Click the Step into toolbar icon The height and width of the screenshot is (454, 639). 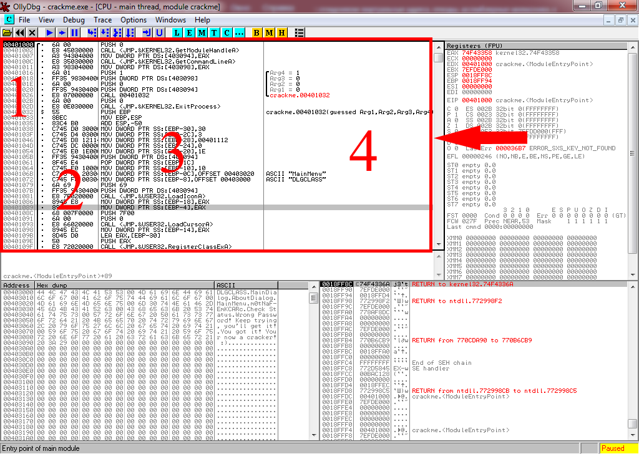(92, 32)
